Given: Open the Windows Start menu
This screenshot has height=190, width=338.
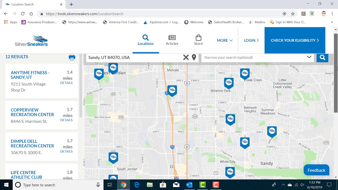Looking at the screenshot, I should pyautogui.click(x=6, y=185).
